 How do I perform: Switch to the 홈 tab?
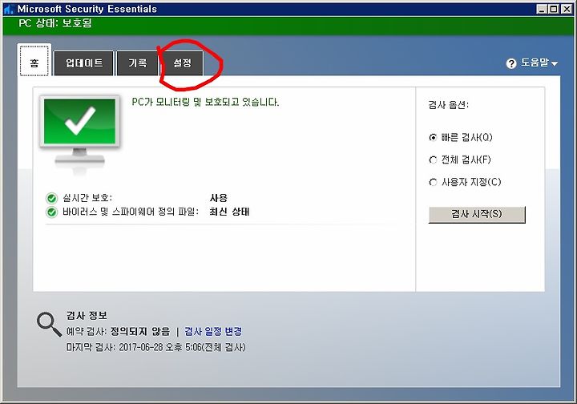(34, 61)
